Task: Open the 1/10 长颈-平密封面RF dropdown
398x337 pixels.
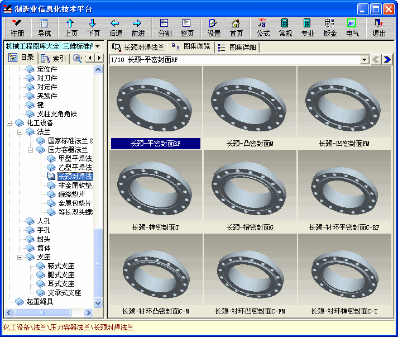Action: (365, 59)
